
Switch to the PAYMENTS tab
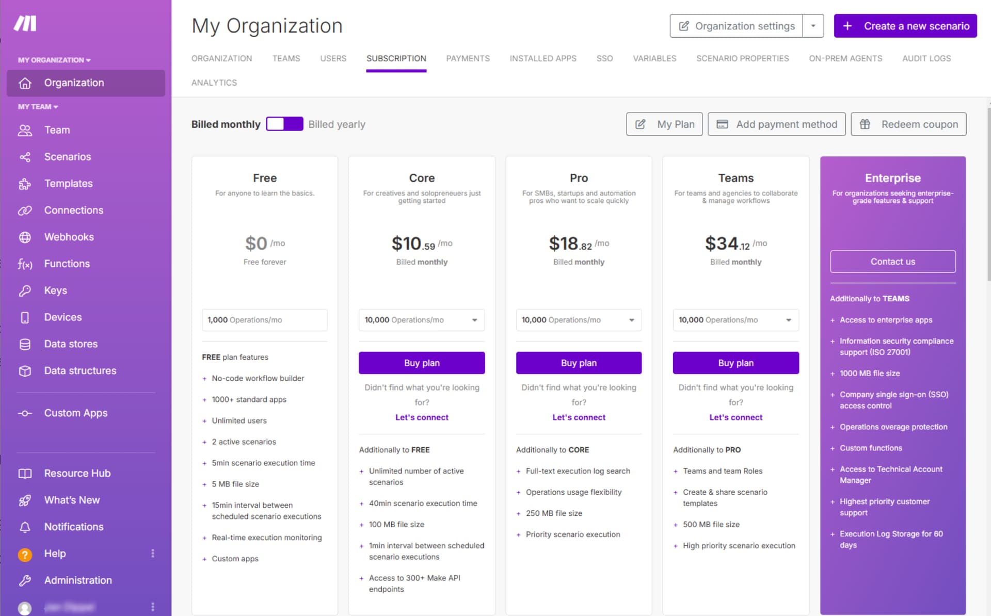click(x=468, y=58)
